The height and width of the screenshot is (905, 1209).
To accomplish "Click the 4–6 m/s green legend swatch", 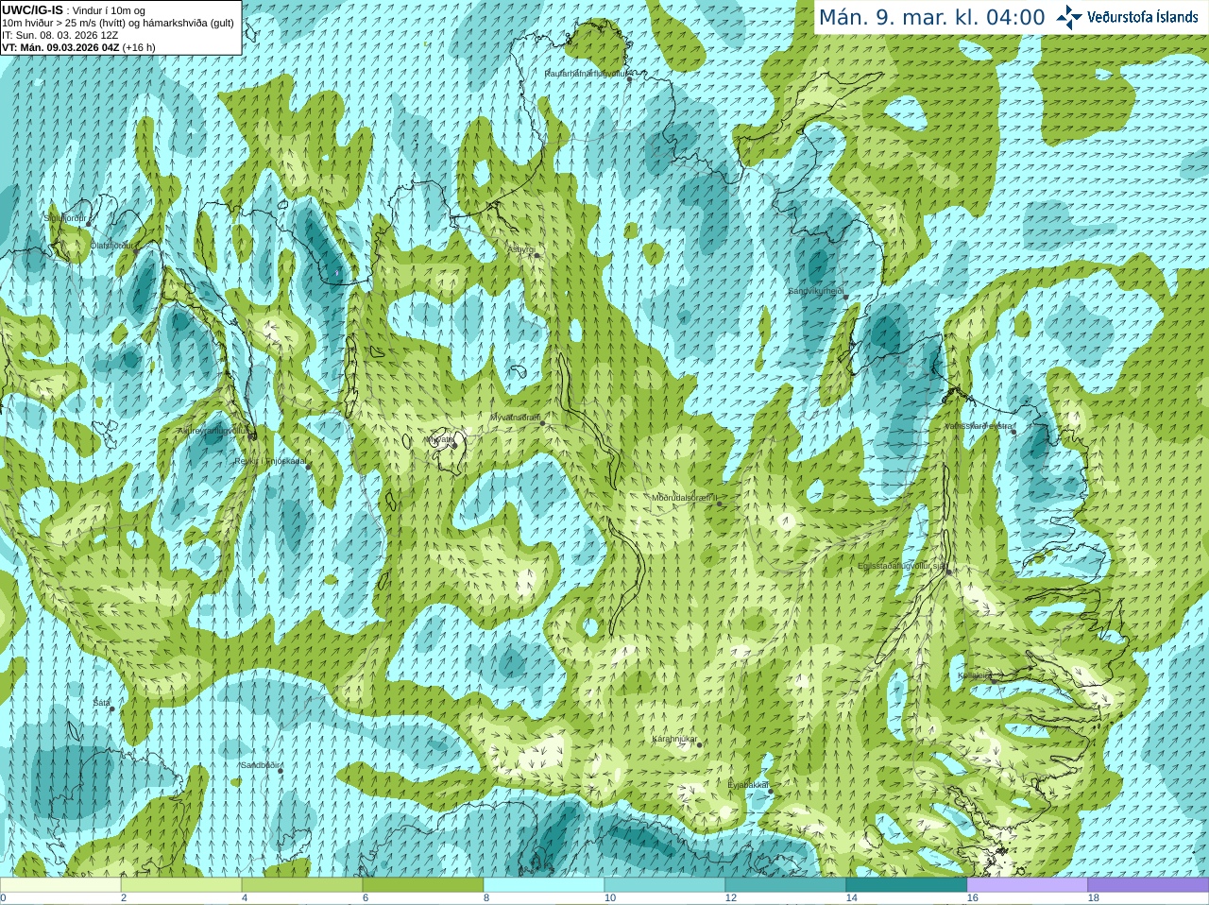I will click(x=302, y=885).
